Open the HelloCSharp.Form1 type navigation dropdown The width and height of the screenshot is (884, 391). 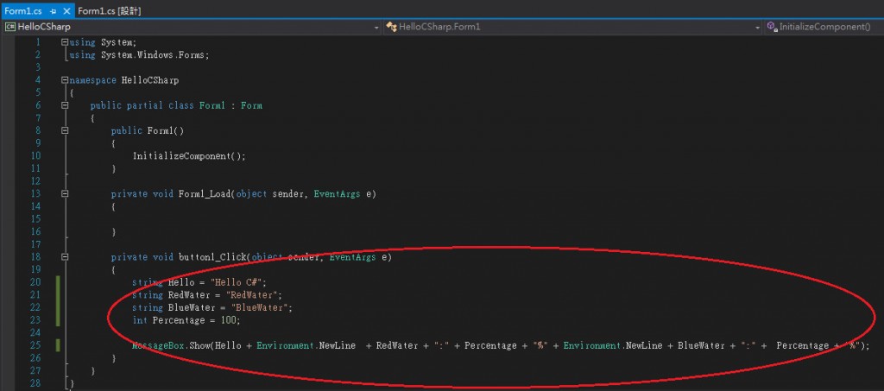pyautogui.click(x=758, y=27)
